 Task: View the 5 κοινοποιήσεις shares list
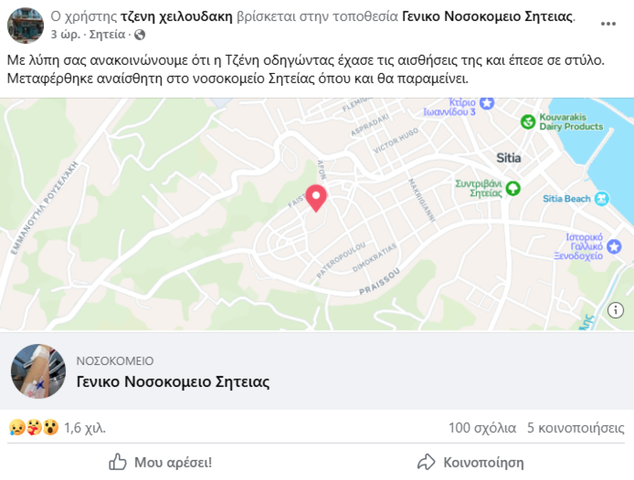click(x=575, y=428)
